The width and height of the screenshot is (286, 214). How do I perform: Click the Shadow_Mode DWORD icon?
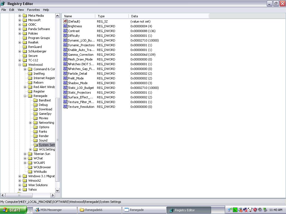pyautogui.click(x=65, y=83)
